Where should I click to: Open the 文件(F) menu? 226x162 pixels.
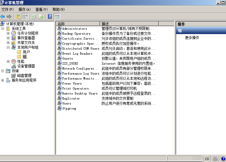8,9
